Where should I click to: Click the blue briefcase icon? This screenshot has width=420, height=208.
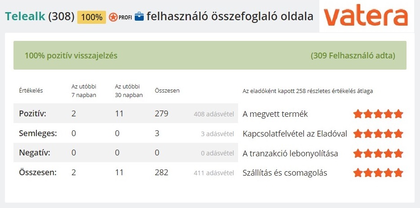point(139,17)
